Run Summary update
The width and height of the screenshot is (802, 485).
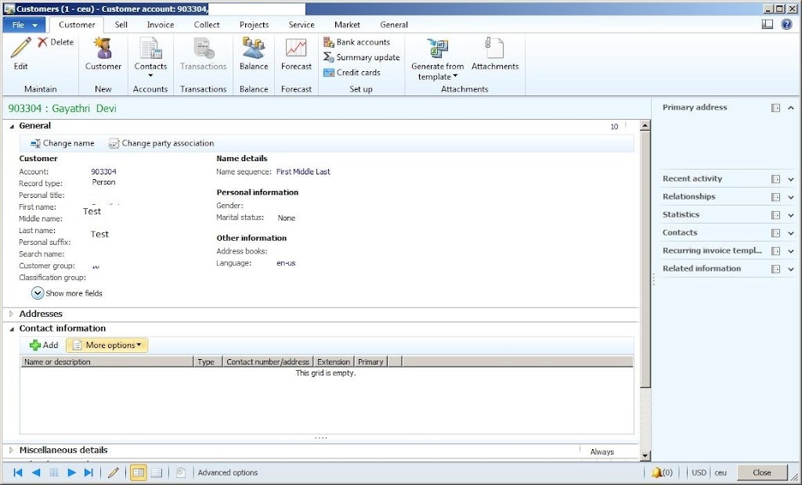click(362, 57)
